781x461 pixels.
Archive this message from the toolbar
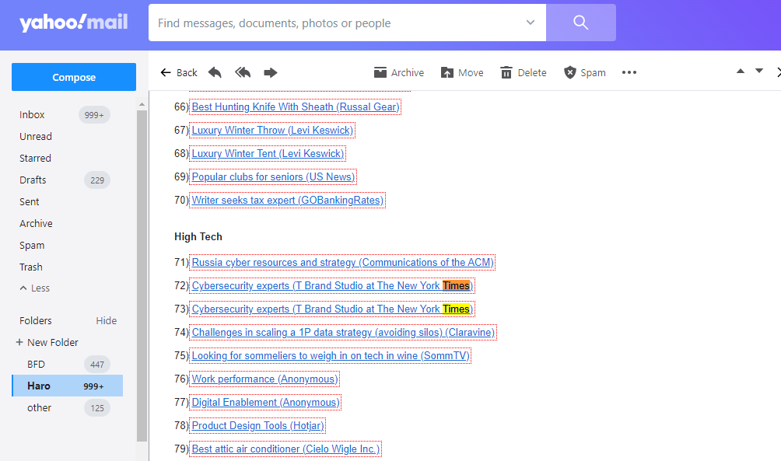coord(399,72)
